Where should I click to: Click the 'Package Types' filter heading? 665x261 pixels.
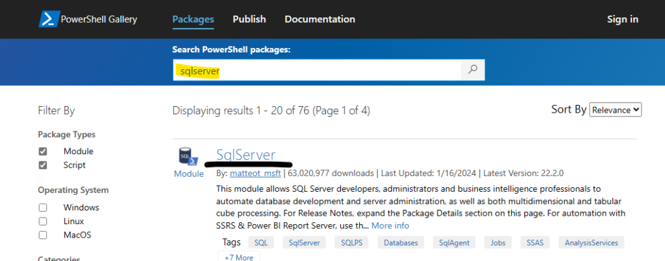pyautogui.click(x=67, y=135)
